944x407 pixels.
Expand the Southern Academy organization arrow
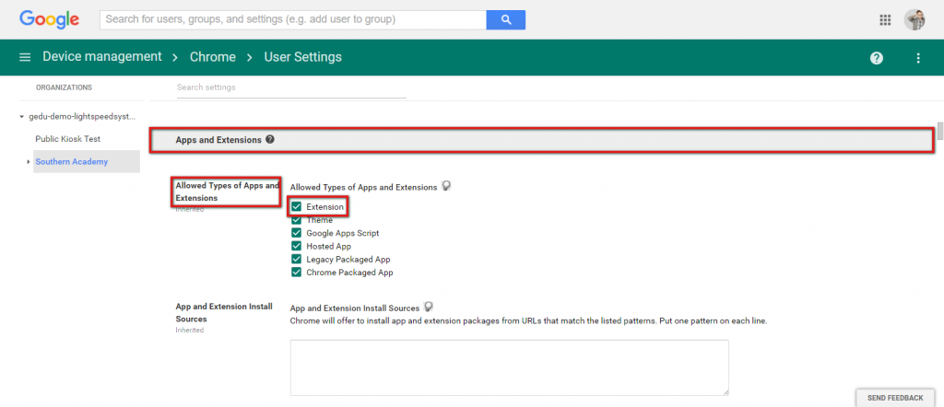tap(29, 162)
